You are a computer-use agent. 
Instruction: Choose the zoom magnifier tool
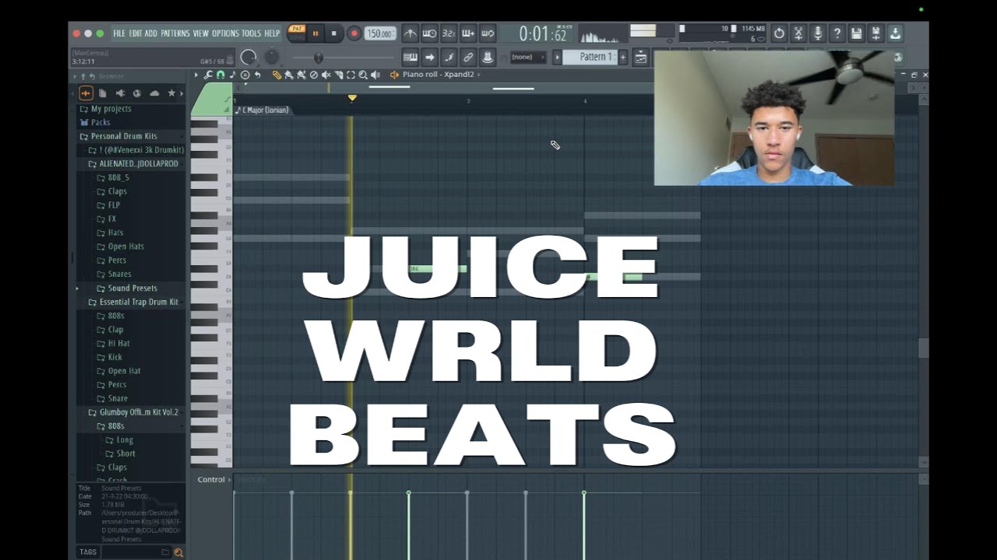point(363,75)
